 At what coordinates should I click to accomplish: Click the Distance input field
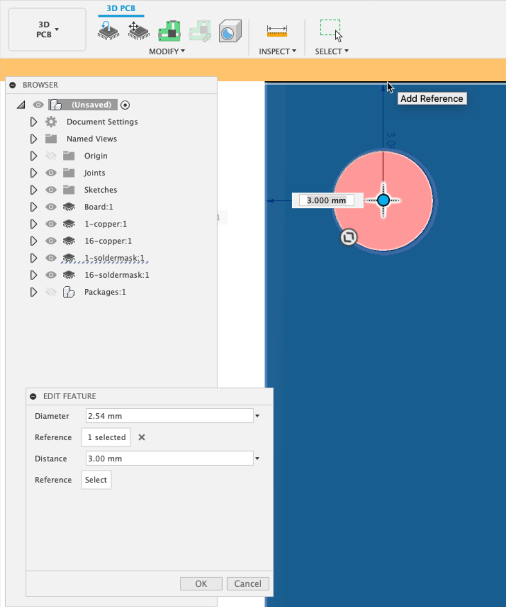pyautogui.click(x=170, y=459)
